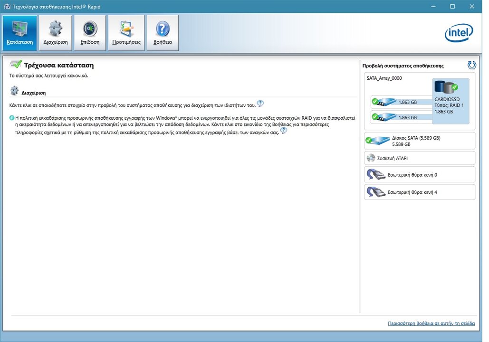Image resolution: width=489 pixels, height=342 pixels.
Task: Click the blue info icon beside policy text
Action: click(x=12, y=117)
